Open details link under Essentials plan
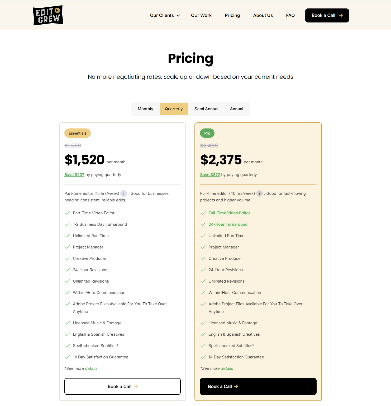 point(91,368)
